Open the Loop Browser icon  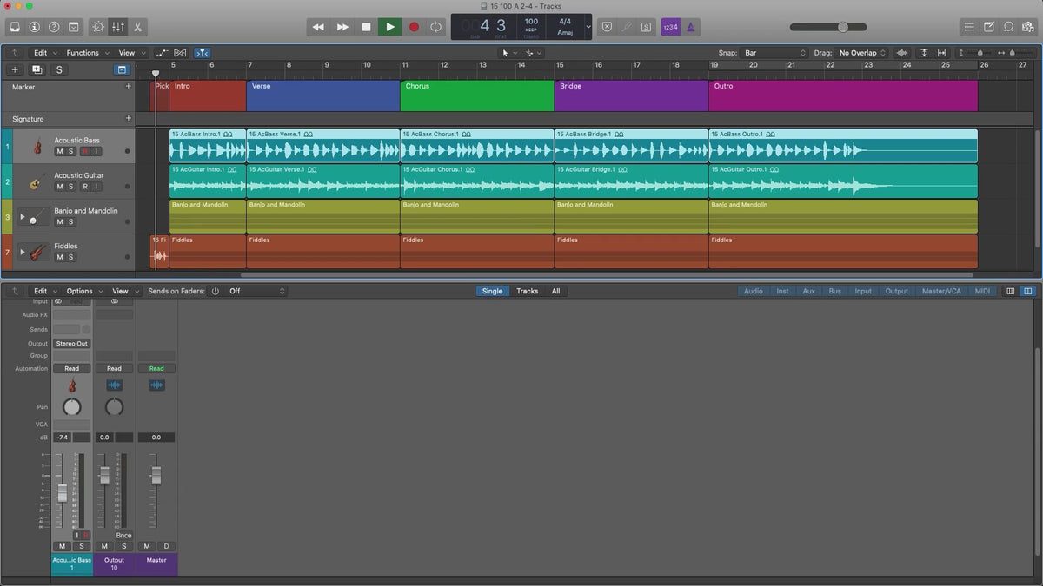[1008, 27]
